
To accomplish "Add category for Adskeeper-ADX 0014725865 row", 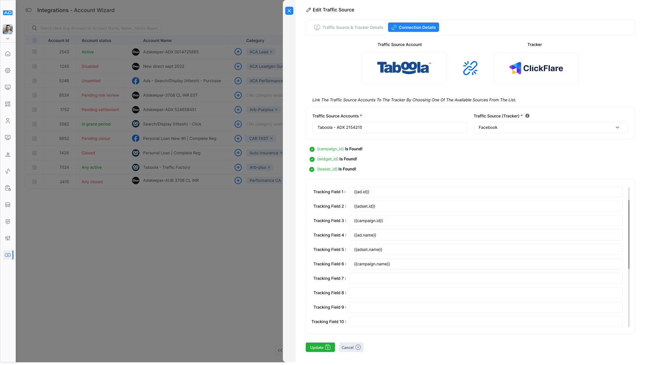I will 238,52.
